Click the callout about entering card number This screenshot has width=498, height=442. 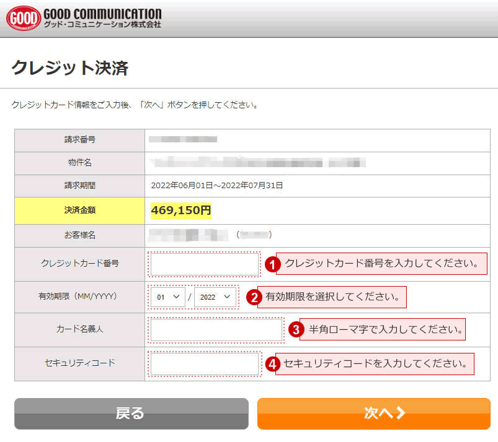tap(381, 264)
